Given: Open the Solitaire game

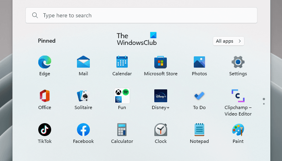Looking at the screenshot, I should coord(83,96).
